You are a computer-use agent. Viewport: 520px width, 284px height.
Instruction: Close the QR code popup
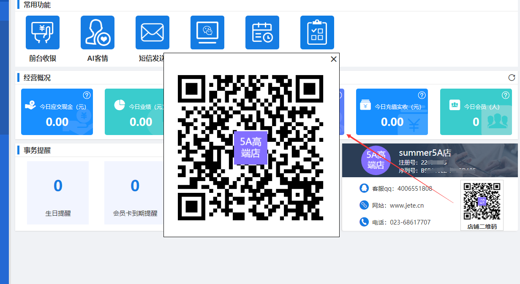pos(334,59)
